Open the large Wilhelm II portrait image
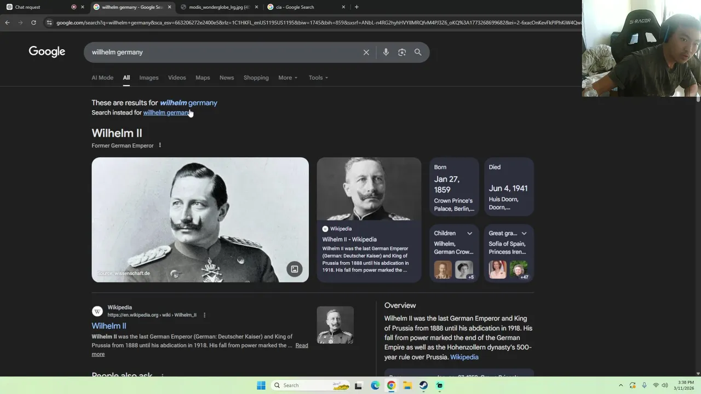Image resolution: width=701 pixels, height=394 pixels. point(200,220)
